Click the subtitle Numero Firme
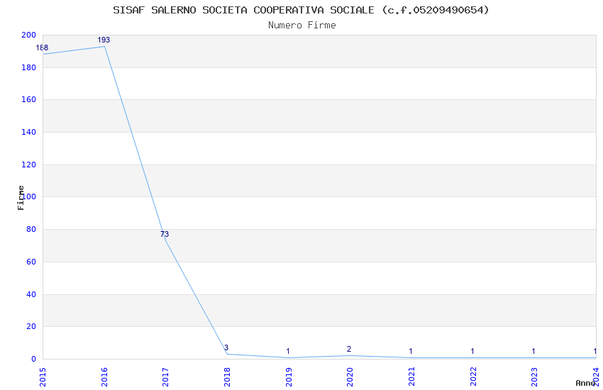This screenshot has height=390, width=603. pyautogui.click(x=302, y=26)
